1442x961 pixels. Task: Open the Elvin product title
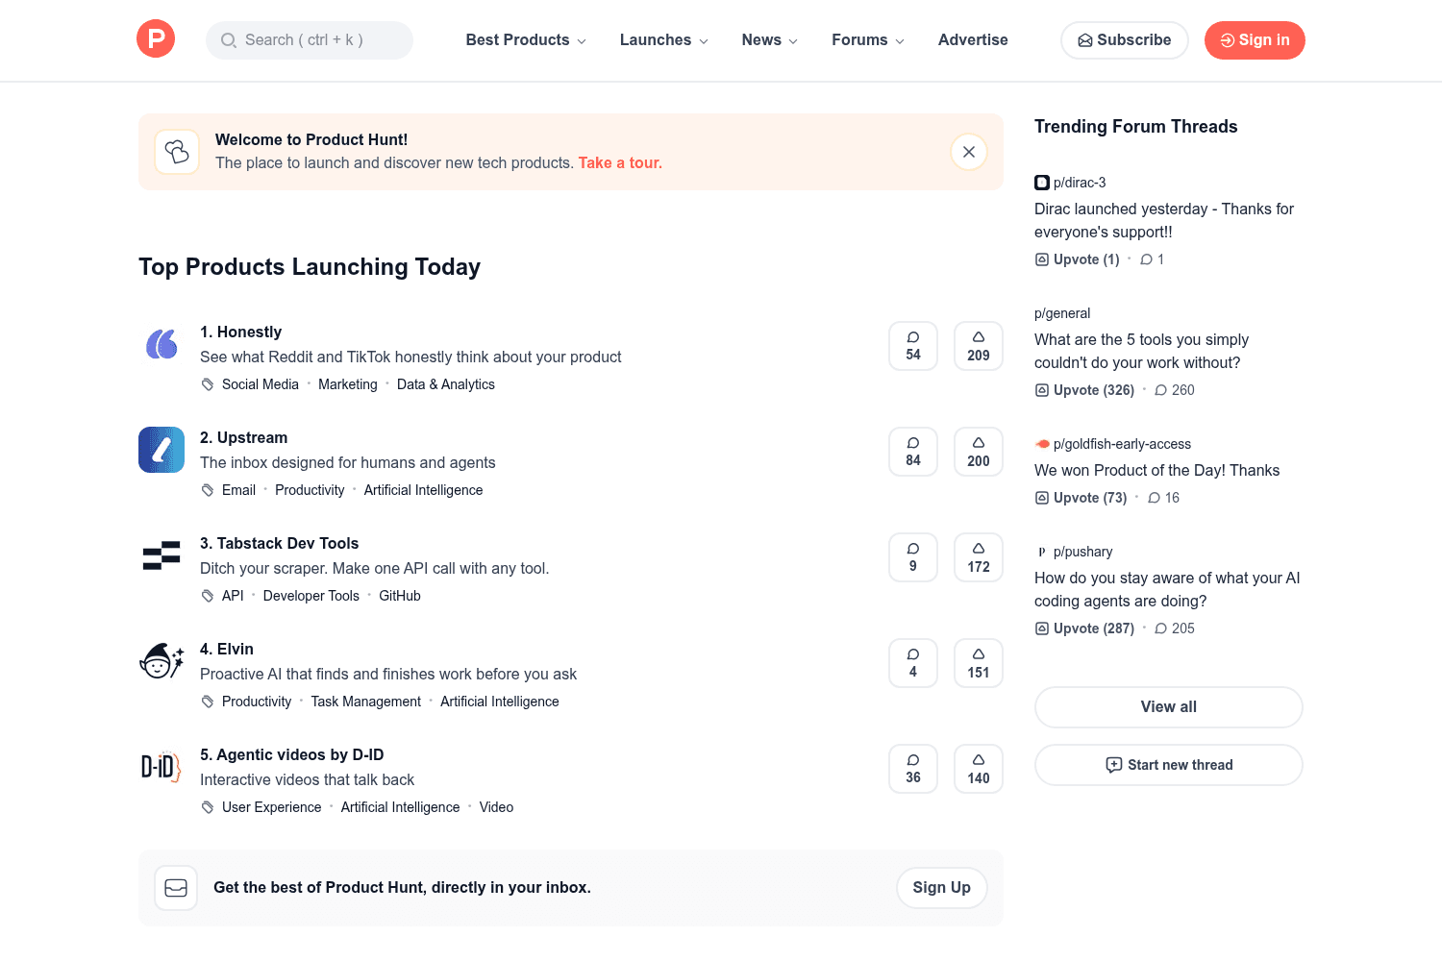pyautogui.click(x=227, y=650)
